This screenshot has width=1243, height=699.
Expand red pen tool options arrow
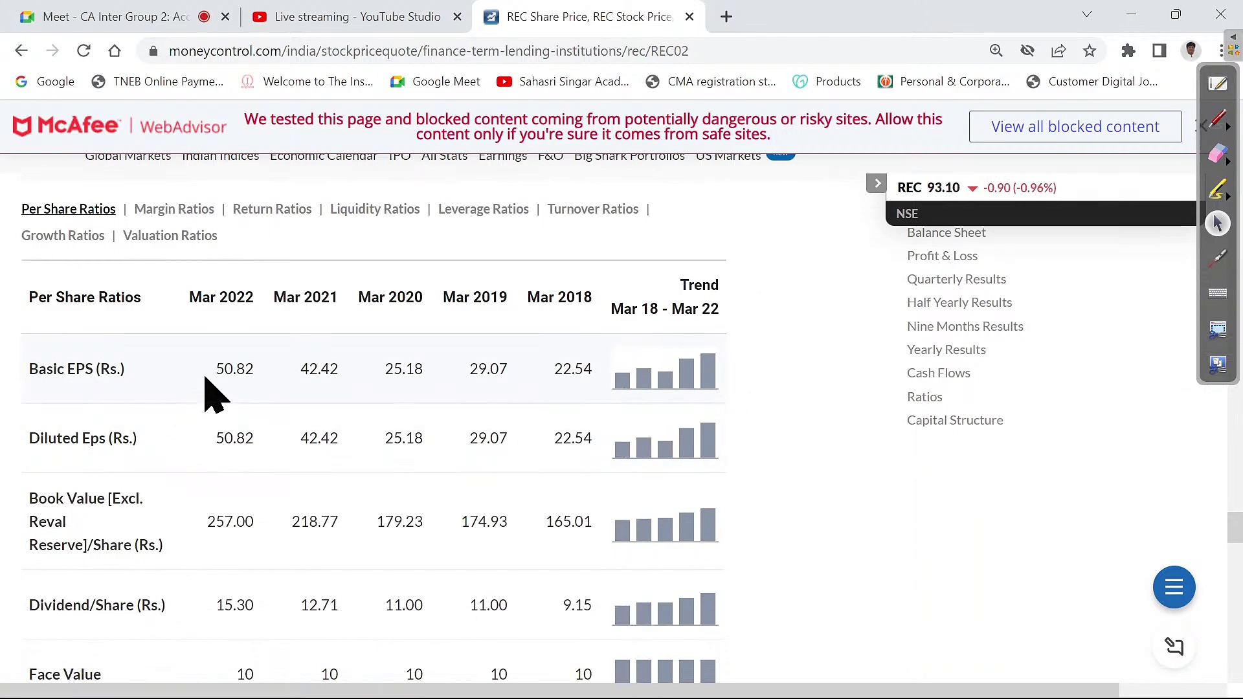coord(1228,126)
